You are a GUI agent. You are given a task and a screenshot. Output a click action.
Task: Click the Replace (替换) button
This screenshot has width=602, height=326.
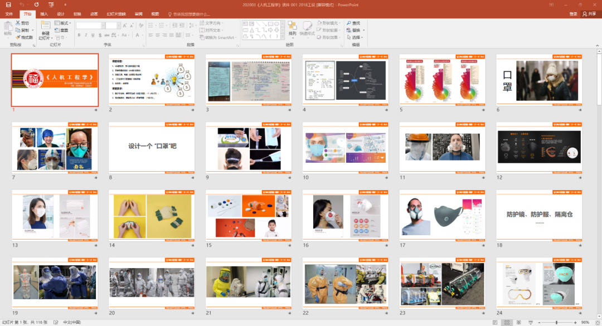[x=353, y=30]
